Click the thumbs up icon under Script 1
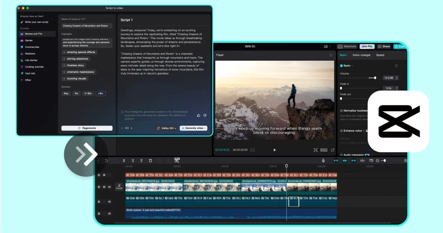 (x=199, y=115)
